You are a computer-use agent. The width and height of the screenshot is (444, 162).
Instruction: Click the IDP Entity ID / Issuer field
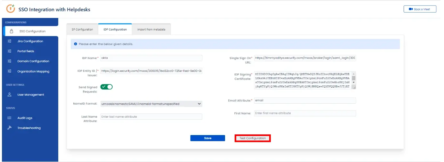(151, 71)
